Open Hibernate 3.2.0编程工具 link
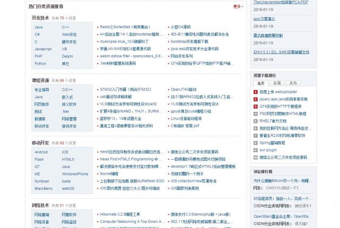The height and width of the screenshot is (228, 340). coord(120,214)
